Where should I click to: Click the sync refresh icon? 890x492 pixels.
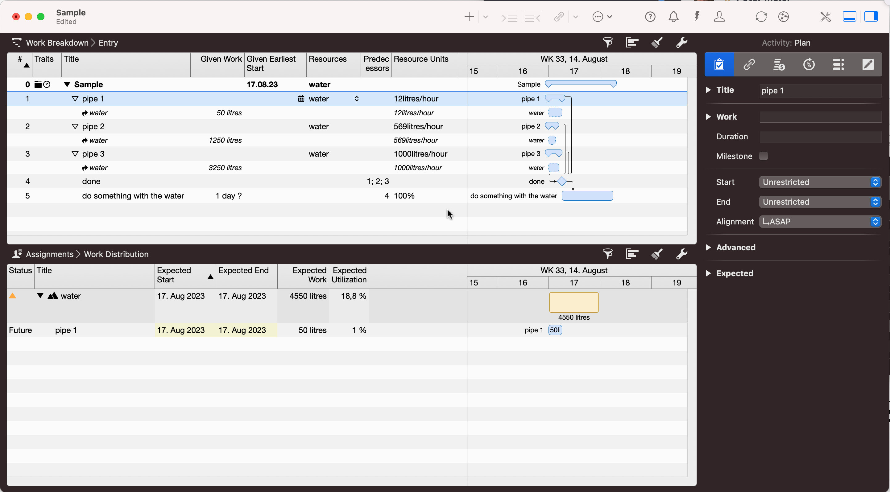tap(761, 17)
